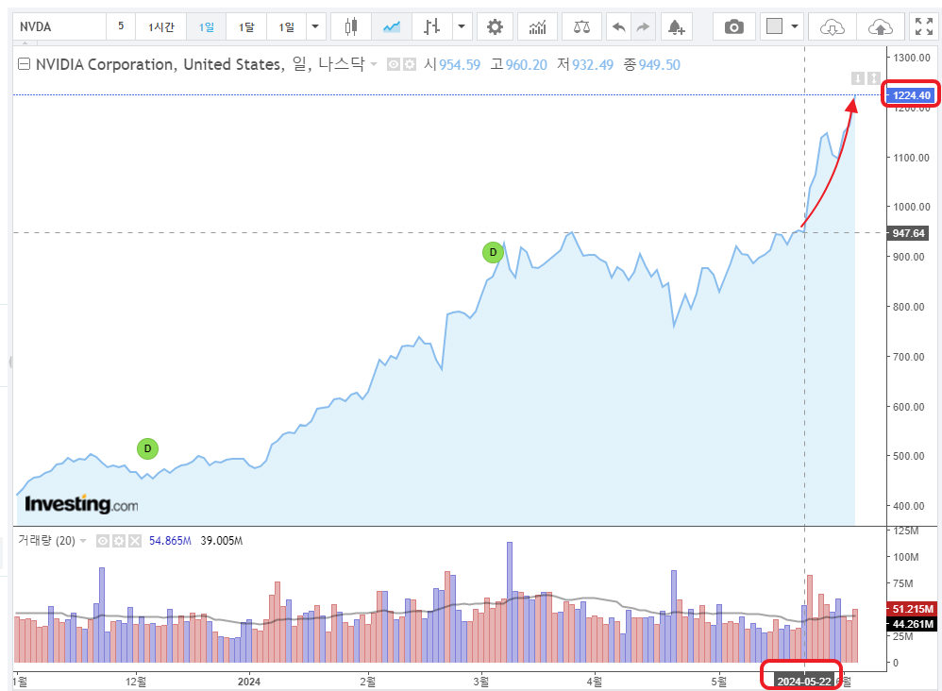This screenshot has width=942, height=691.
Task: Click the volume value 54.865M
Action: coord(170,541)
